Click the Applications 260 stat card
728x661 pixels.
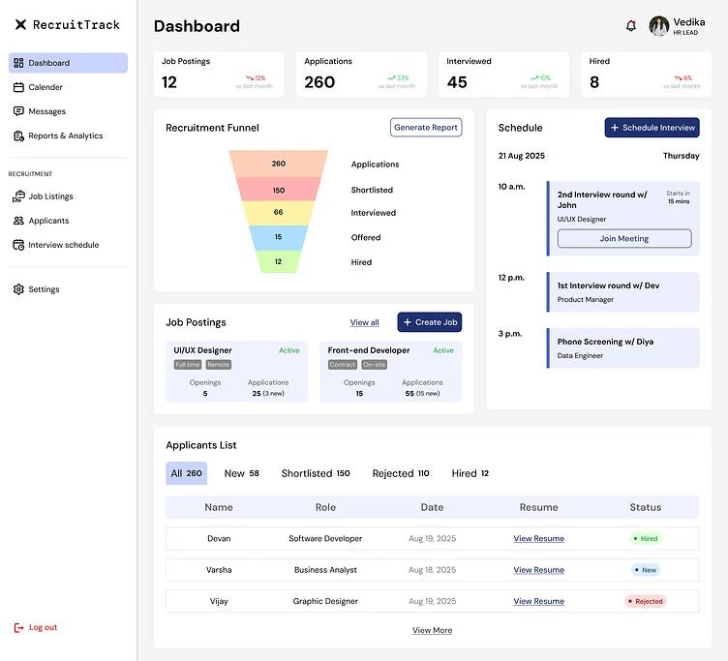(361, 75)
